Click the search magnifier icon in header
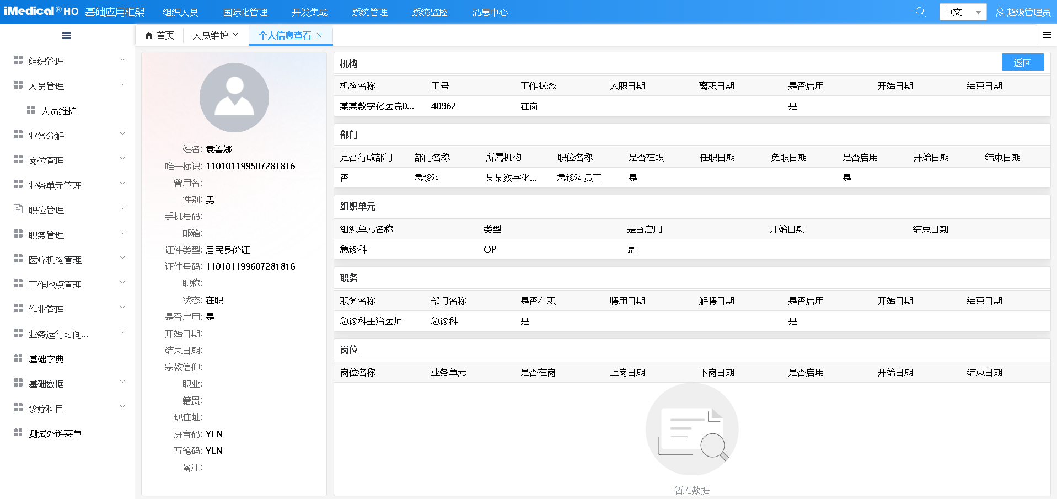Viewport: 1057px width, 499px height. 920,12
